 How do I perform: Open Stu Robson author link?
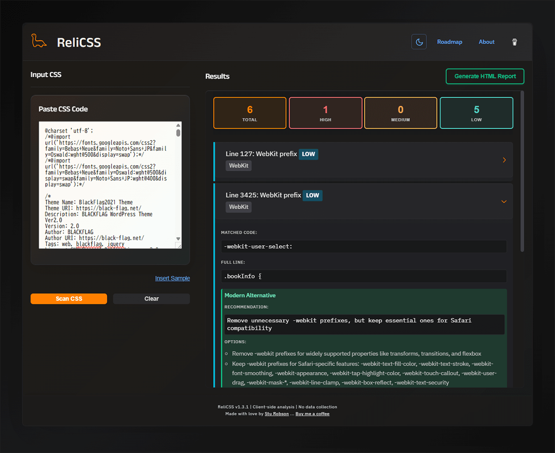coord(277,414)
